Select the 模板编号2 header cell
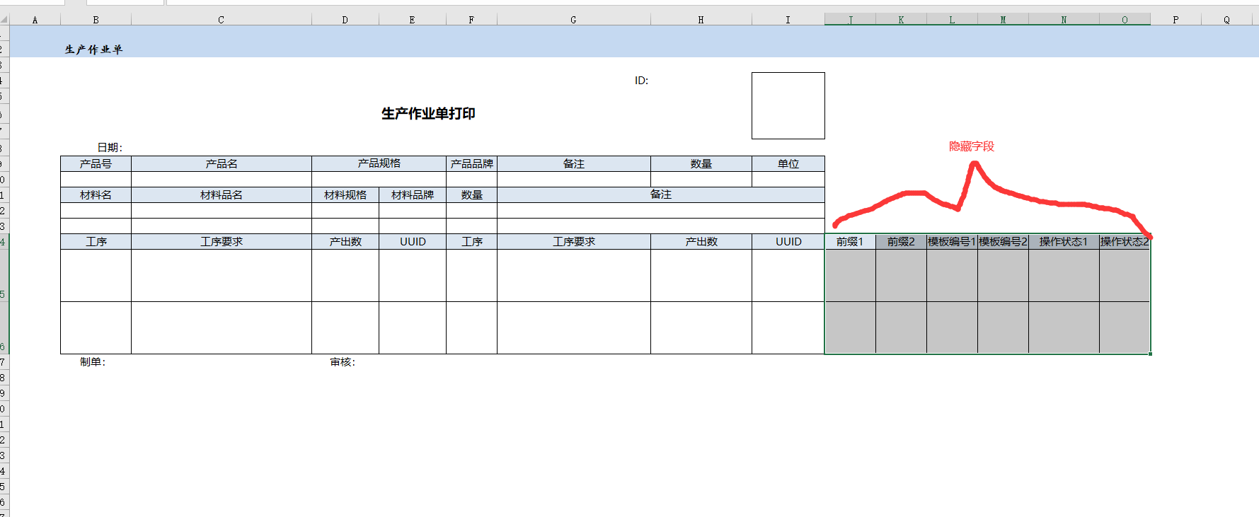 1003,241
